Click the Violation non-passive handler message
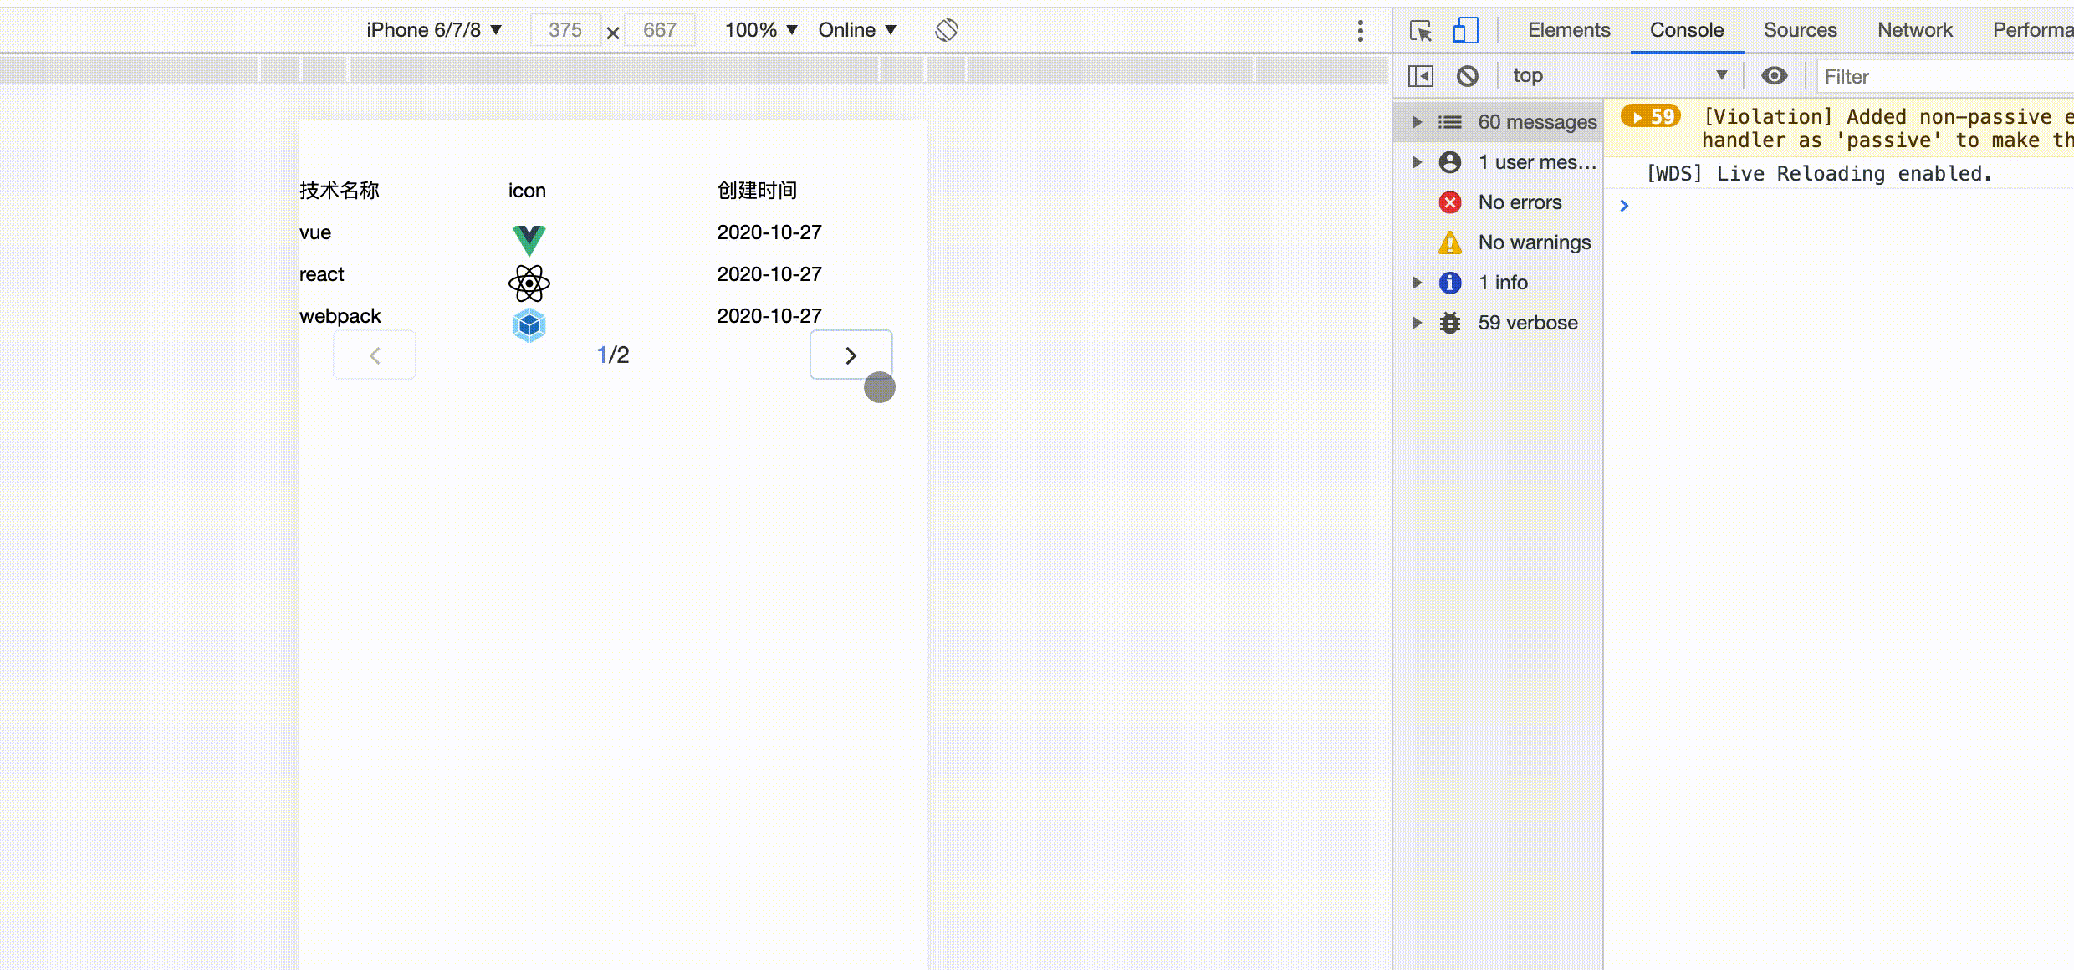2074x970 pixels. pos(1888,129)
